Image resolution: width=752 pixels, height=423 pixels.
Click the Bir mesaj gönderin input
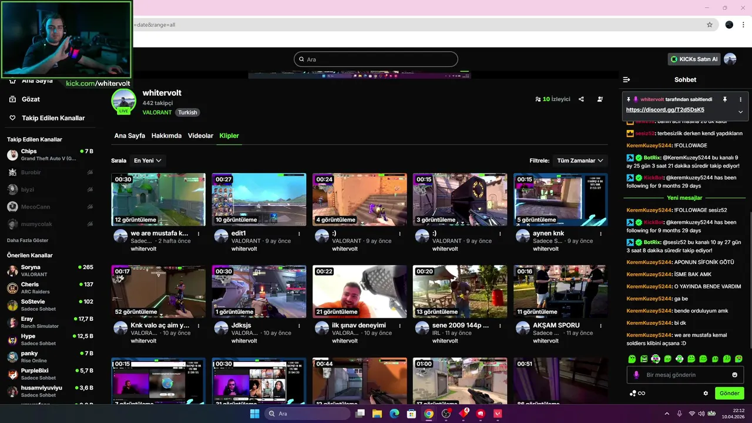[685, 375]
